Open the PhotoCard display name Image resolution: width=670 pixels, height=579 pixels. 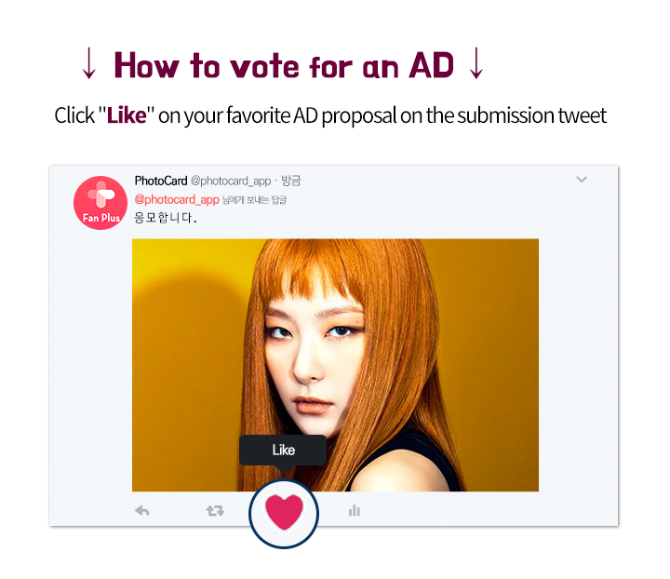[x=161, y=181]
